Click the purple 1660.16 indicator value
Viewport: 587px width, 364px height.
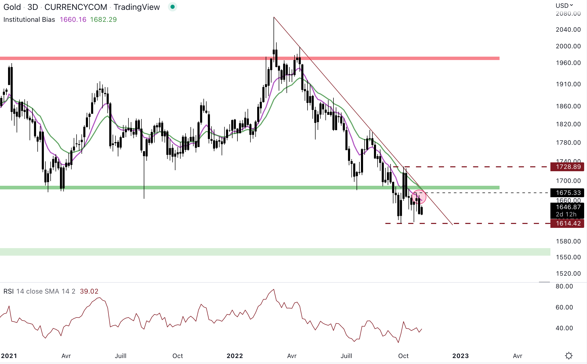point(73,19)
